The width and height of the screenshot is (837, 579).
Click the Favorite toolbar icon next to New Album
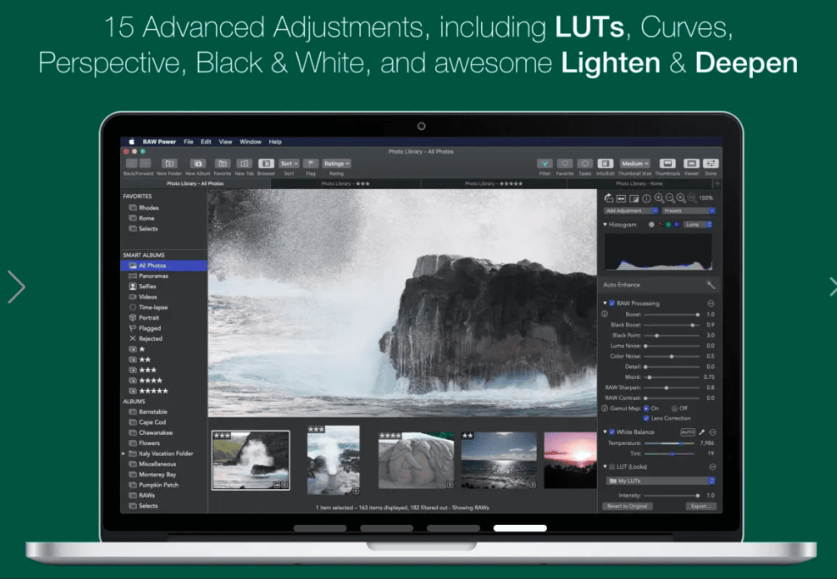coord(223,163)
